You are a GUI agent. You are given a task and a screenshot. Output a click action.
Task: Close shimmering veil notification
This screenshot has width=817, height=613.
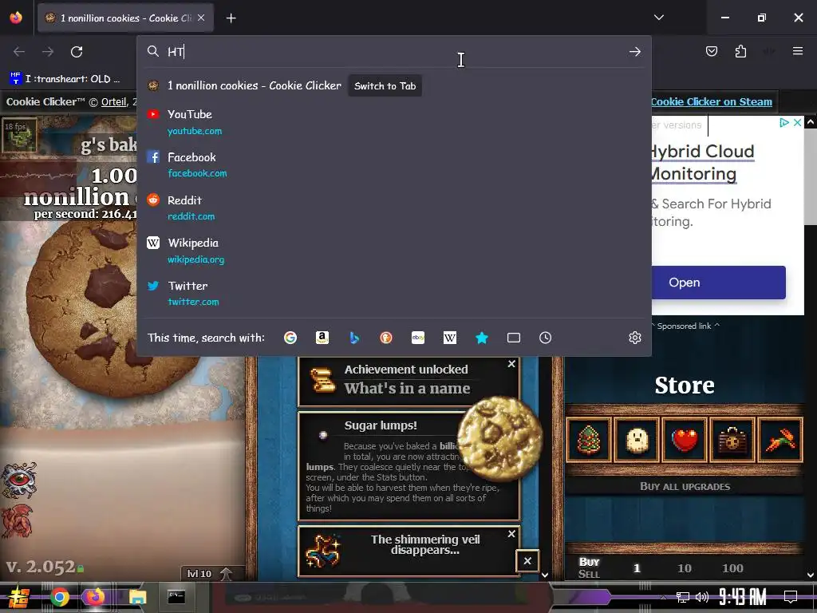click(x=511, y=534)
